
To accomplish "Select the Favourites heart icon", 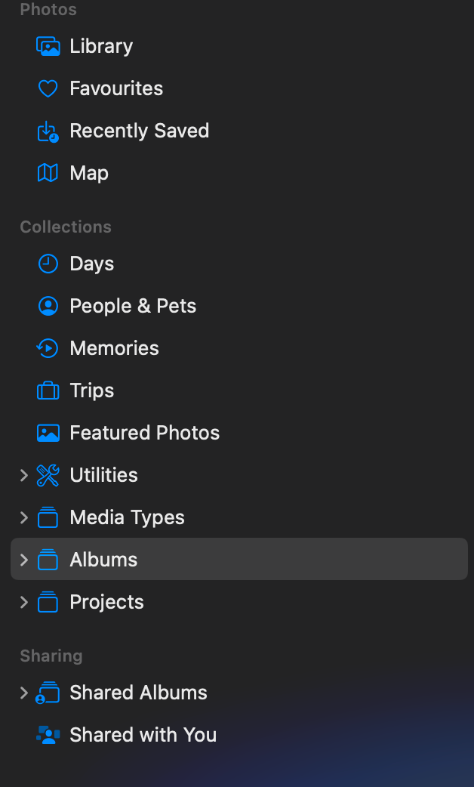I will pyautogui.click(x=48, y=89).
